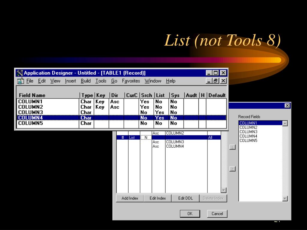Image resolution: width=307 pixels, height=230 pixels.
Task: Select COLUMN4 in the index list
Action: click(x=175, y=146)
